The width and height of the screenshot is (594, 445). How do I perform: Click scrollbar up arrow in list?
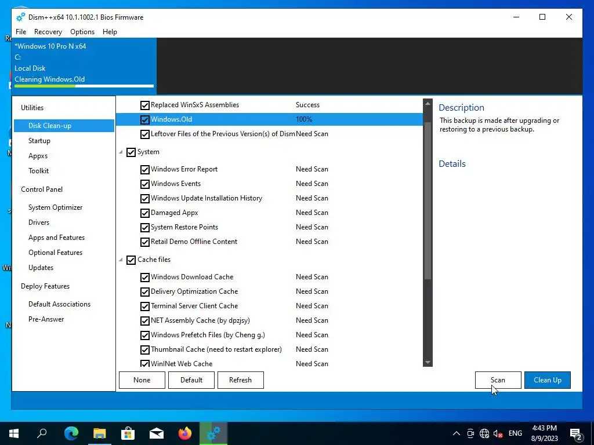[428, 103]
